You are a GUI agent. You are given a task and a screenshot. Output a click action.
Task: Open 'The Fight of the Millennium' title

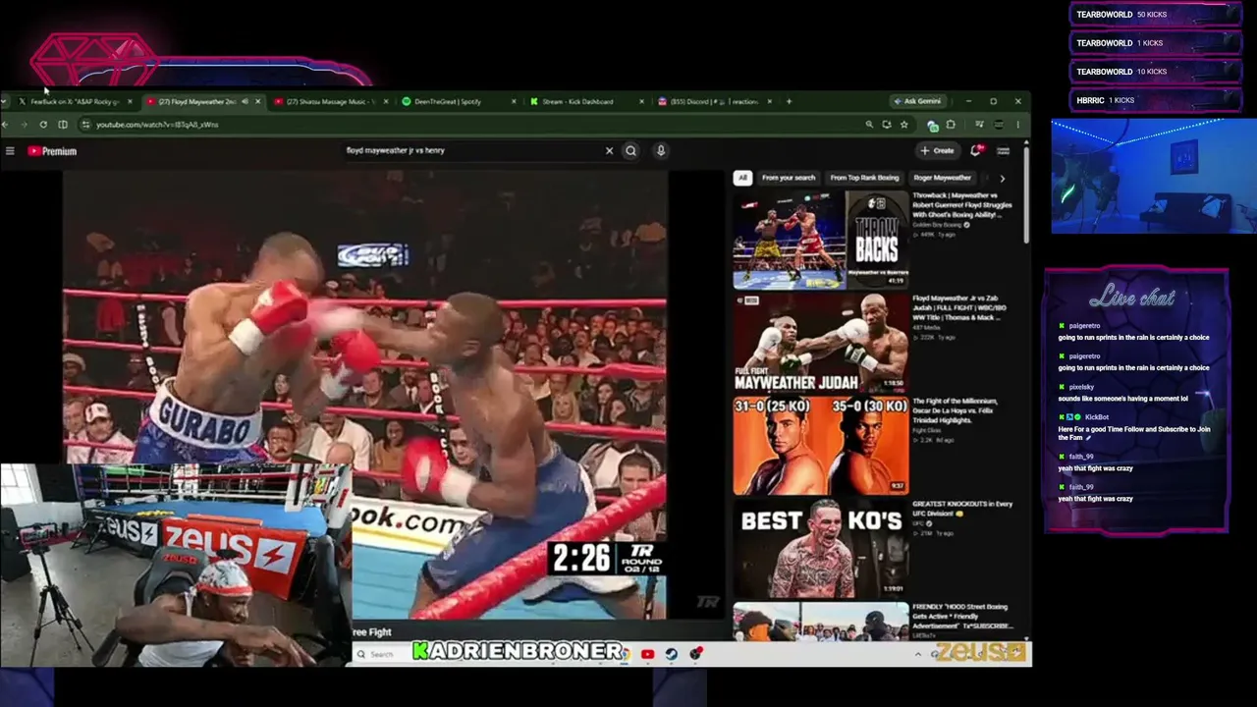click(x=955, y=410)
